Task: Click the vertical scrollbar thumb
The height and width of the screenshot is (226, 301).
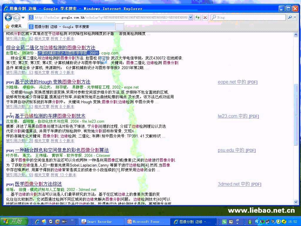Action: tap(296, 114)
